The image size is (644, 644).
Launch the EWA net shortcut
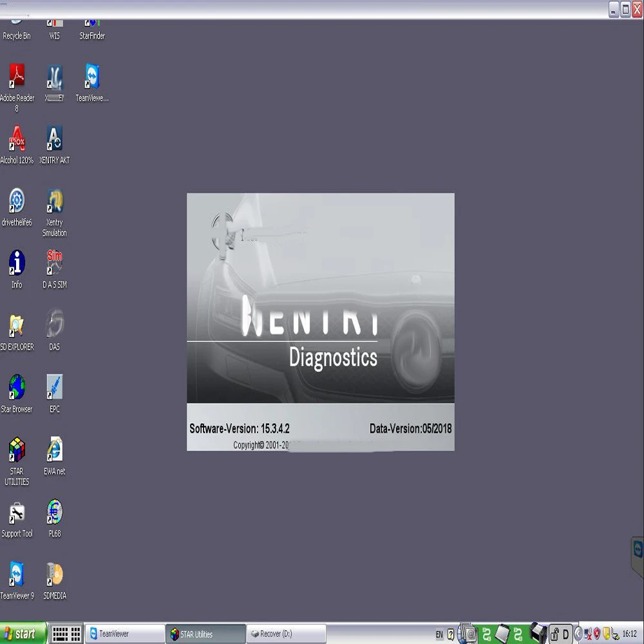(54, 457)
